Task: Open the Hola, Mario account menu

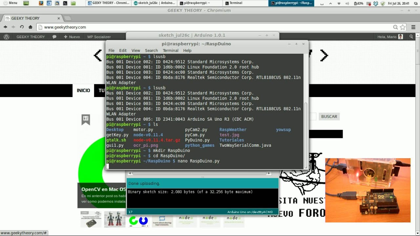Action: pyautogui.click(x=390, y=37)
